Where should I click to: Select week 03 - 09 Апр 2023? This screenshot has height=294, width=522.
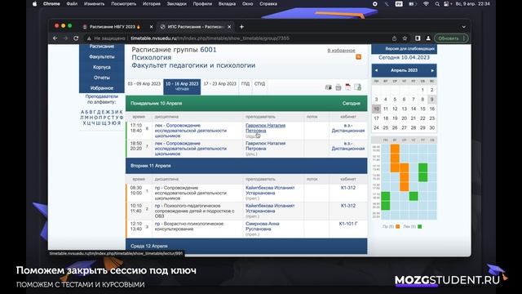[144, 84]
